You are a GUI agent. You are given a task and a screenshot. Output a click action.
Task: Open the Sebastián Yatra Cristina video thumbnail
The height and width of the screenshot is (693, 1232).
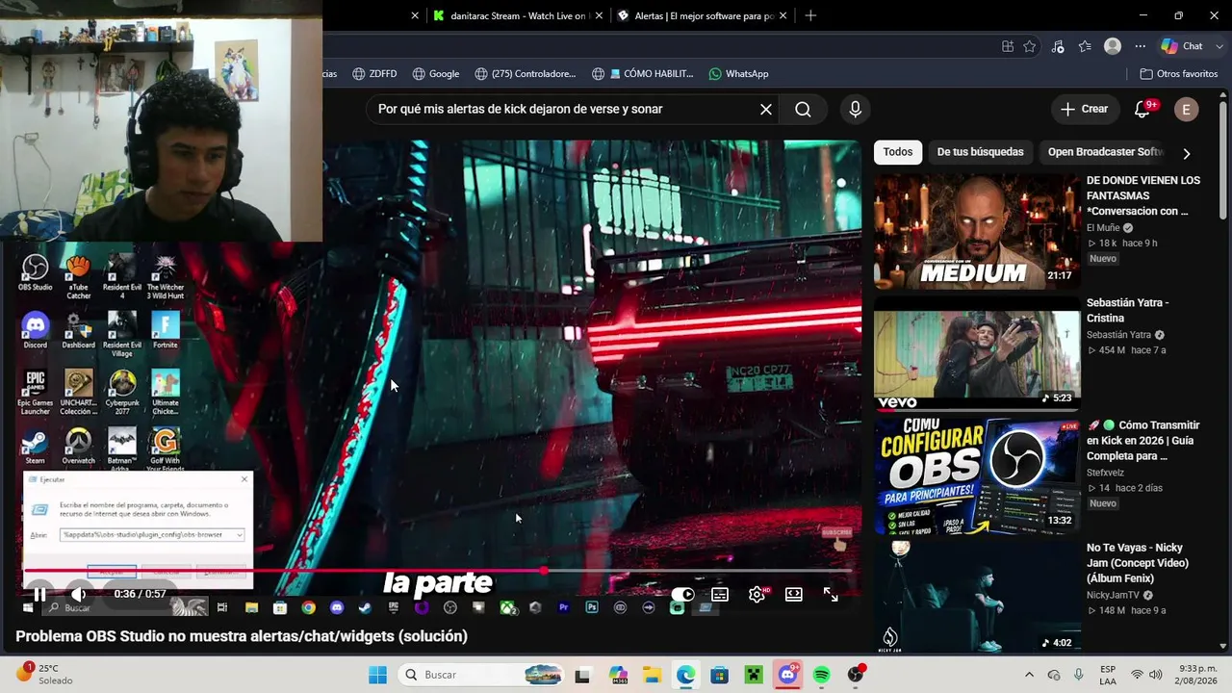pyautogui.click(x=977, y=354)
